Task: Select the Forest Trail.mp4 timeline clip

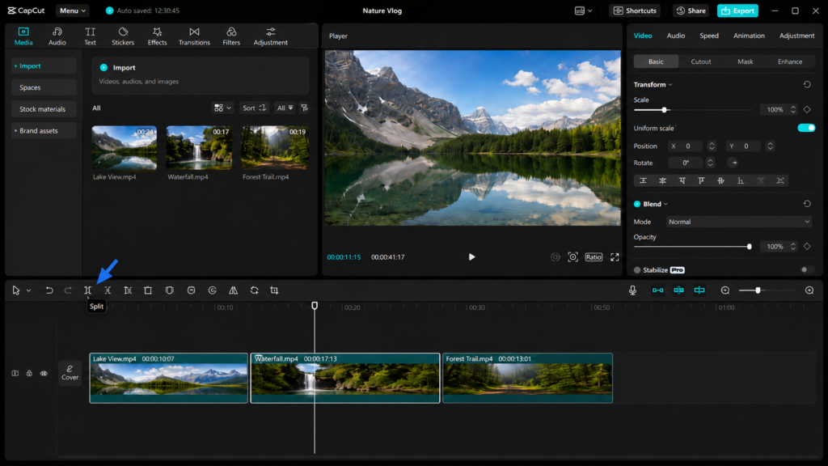Action: coord(527,378)
